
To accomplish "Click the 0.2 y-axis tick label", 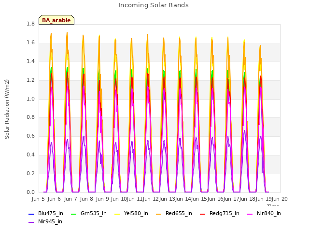I will [x=30, y=174].
